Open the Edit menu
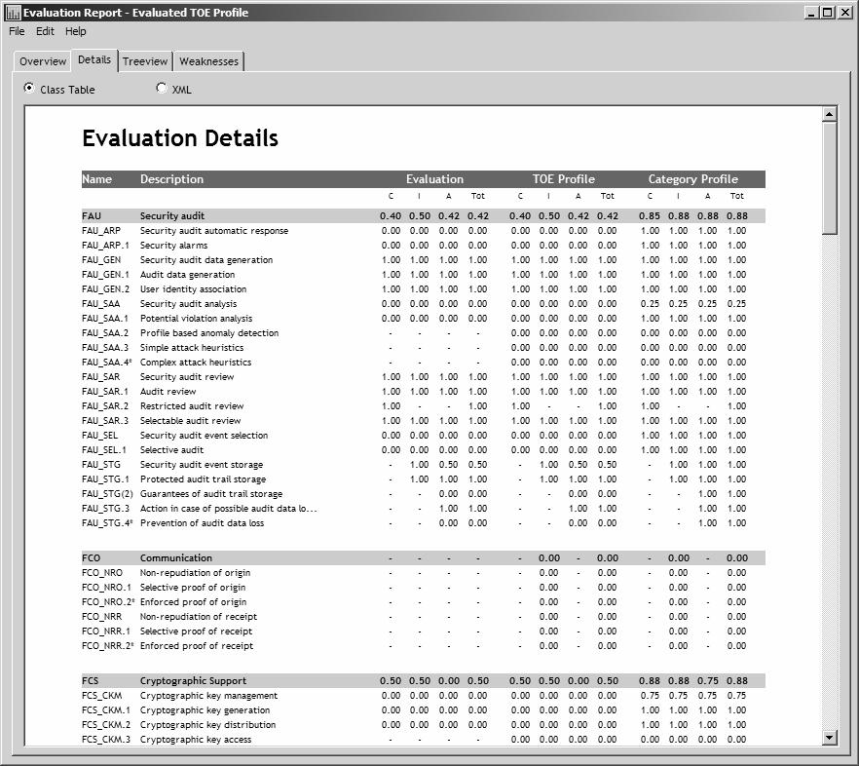 (x=45, y=31)
